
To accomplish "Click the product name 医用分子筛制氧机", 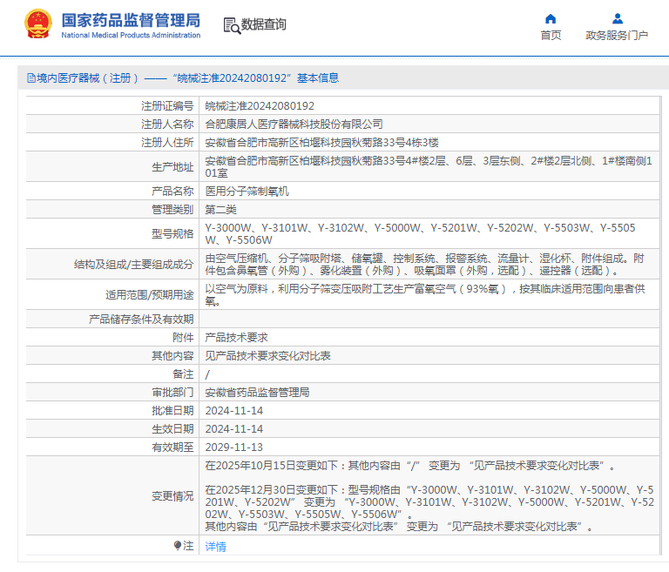I will 247,191.
